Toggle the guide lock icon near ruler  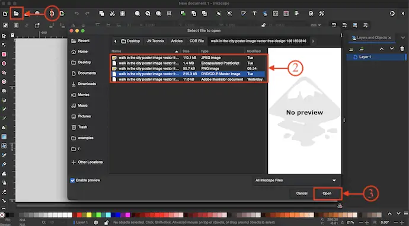pos(12,35)
